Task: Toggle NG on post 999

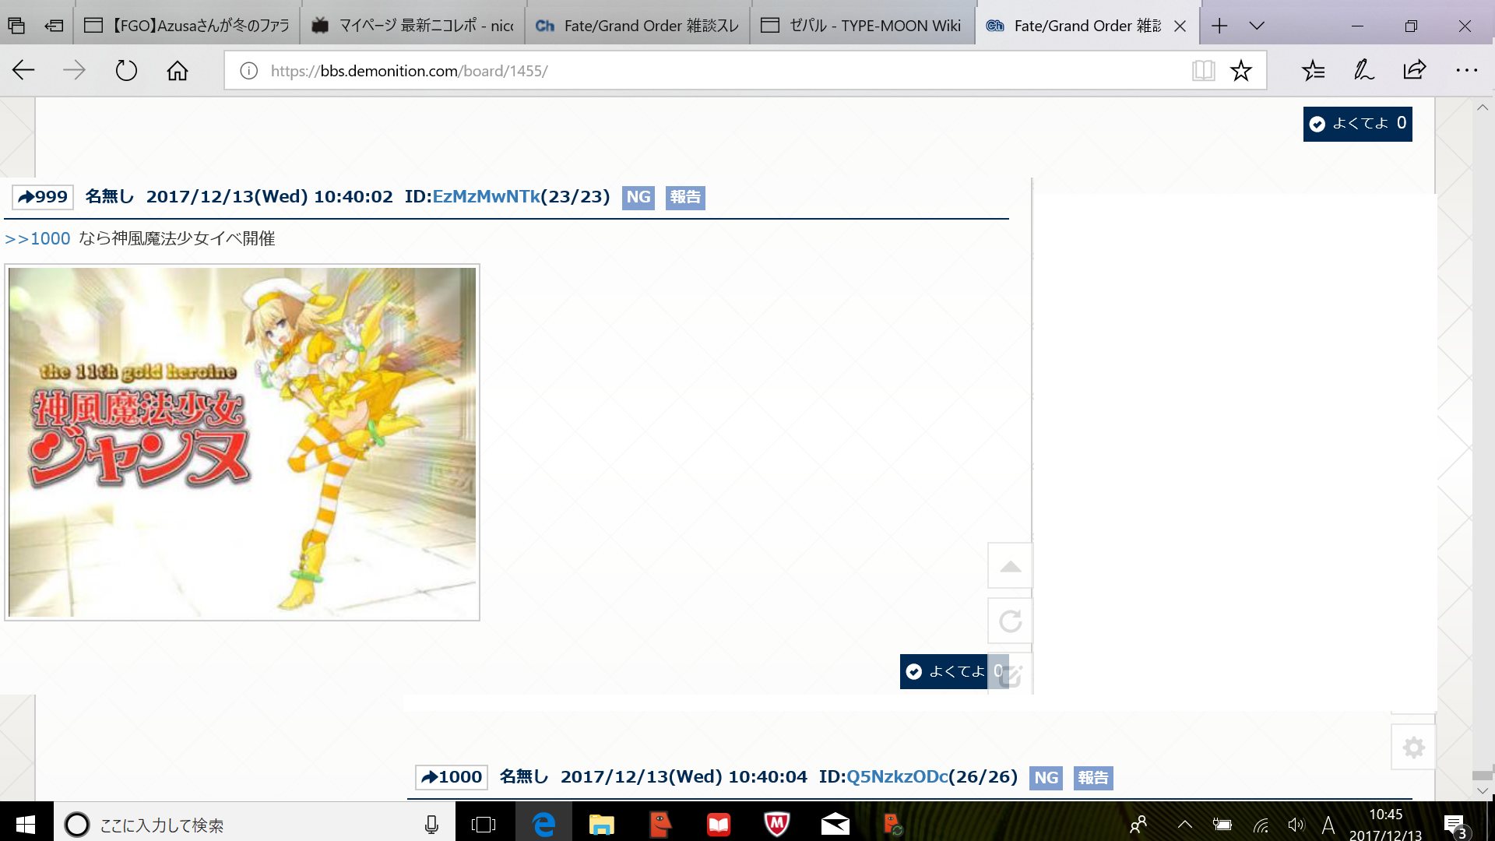Action: (x=638, y=197)
